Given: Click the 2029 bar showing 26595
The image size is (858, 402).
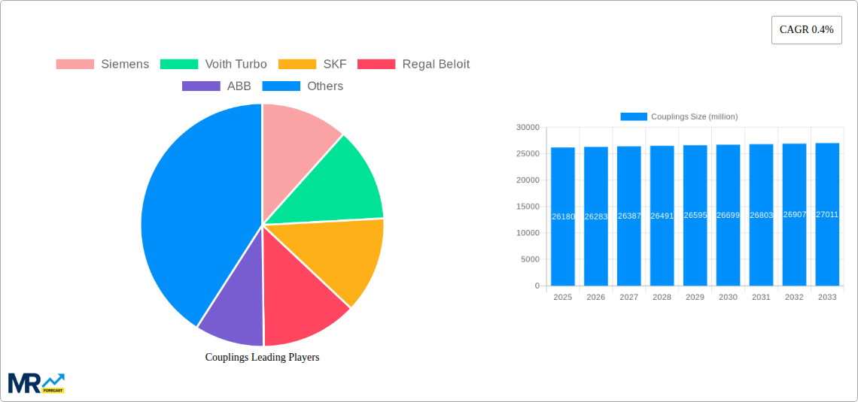Looking at the screenshot, I should 695,215.
